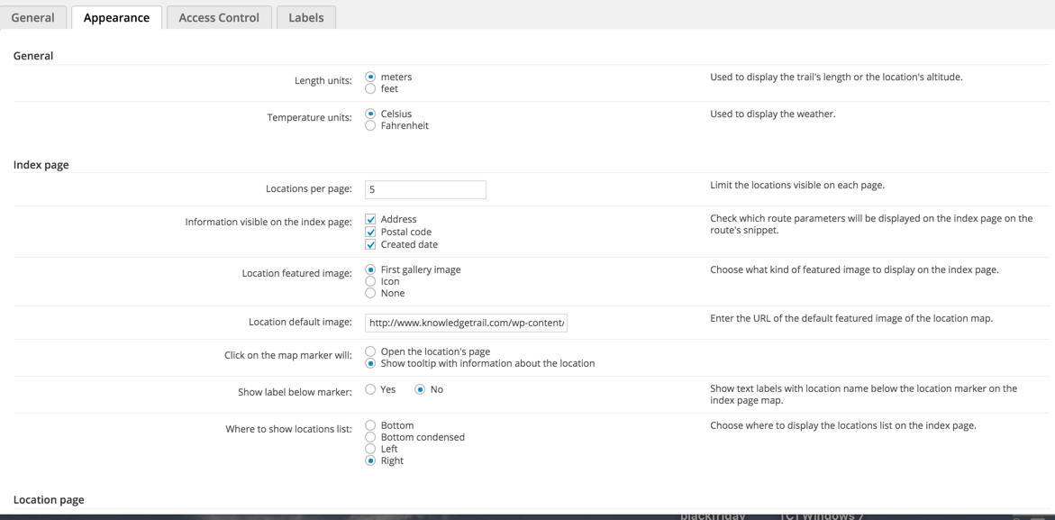Choose Bottom for locations list position
The height and width of the screenshot is (520, 1055).
pyautogui.click(x=370, y=425)
